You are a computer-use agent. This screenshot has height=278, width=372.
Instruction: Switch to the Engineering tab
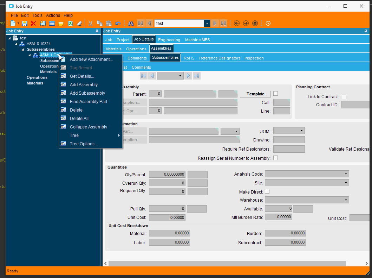tap(169, 40)
